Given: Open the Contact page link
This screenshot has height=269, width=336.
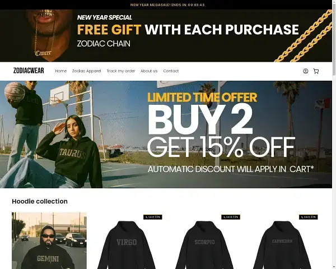Looking at the screenshot, I should coord(171,71).
